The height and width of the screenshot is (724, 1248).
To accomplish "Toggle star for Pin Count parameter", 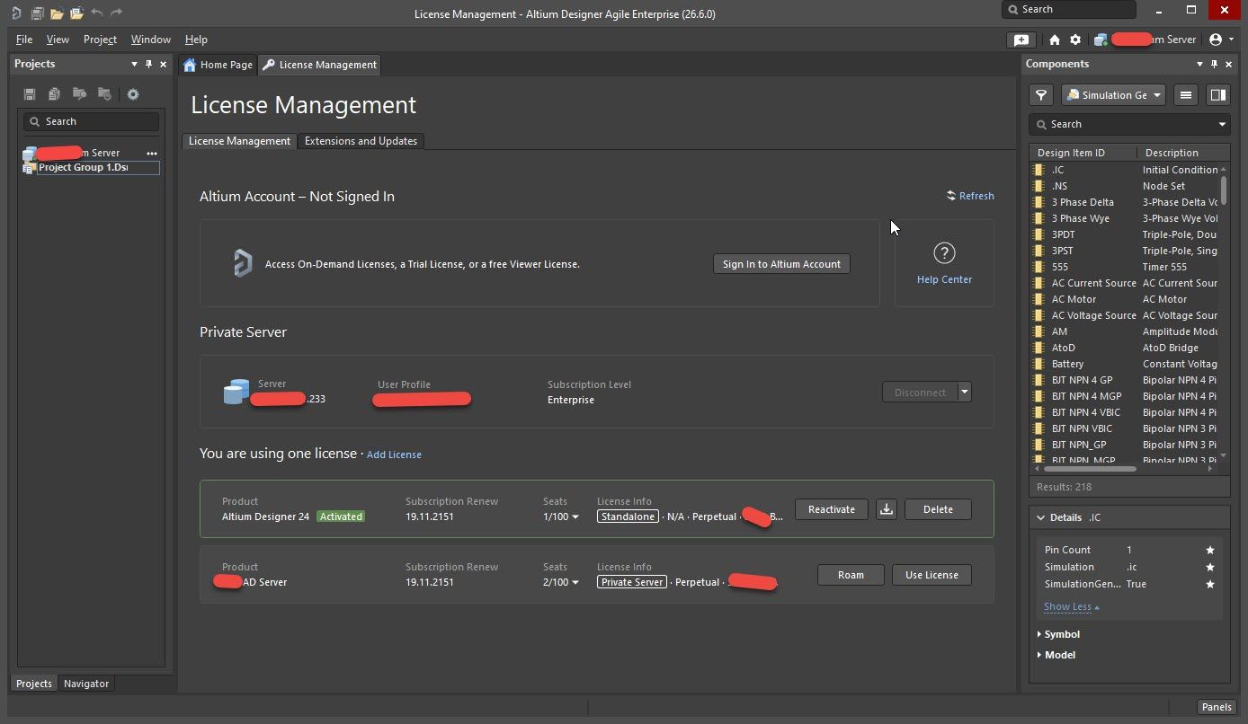I will click(1209, 550).
